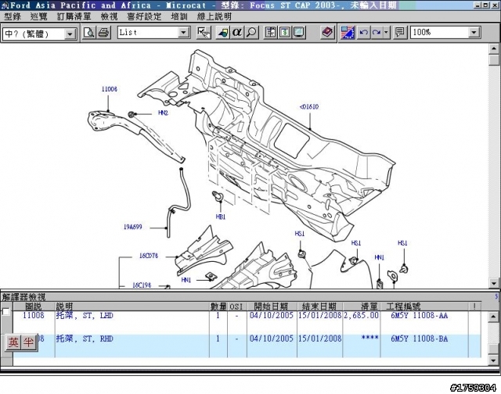Image resolution: width=501 pixels, height=394 pixels.
Task: Click the HB1 callout label
Action: click(x=221, y=217)
